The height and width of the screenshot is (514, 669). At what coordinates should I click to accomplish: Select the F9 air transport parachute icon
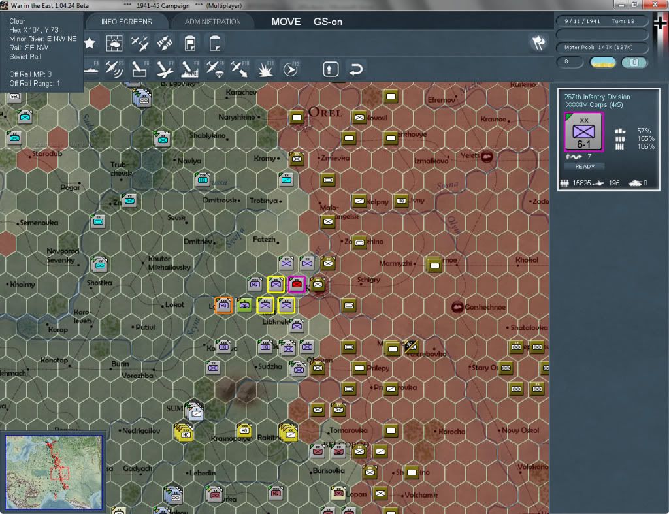click(x=215, y=69)
